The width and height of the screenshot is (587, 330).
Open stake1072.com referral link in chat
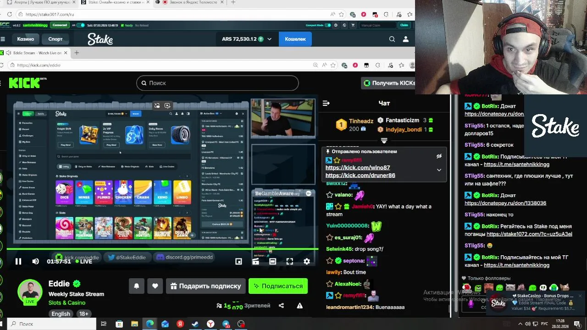529,234
